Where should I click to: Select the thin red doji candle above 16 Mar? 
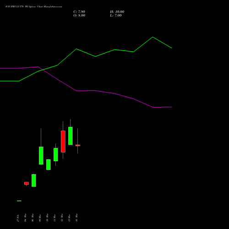click(78, 145)
